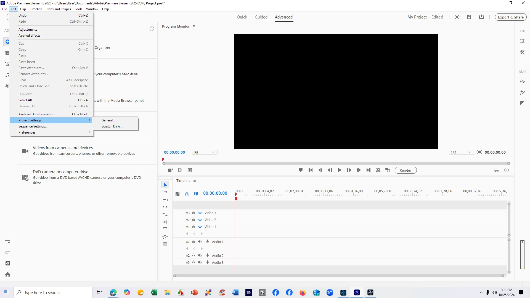Screen dimensions: 530x298
Task: Switch to the Guided tab
Action: coord(261,17)
